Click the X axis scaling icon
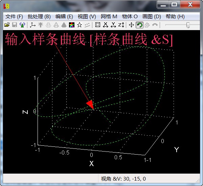Viewport: 203px width, 186px height. pos(106,25)
